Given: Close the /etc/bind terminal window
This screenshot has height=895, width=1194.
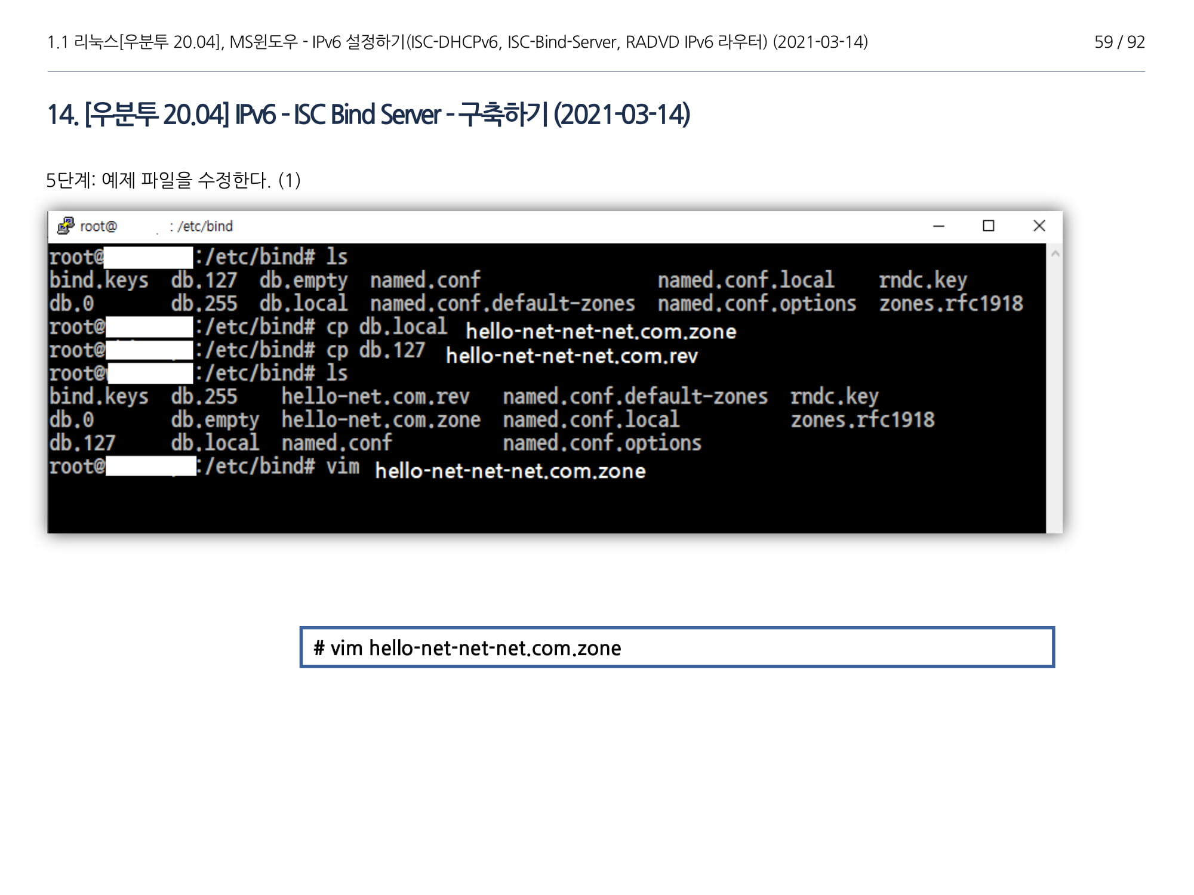Looking at the screenshot, I should 1039,226.
